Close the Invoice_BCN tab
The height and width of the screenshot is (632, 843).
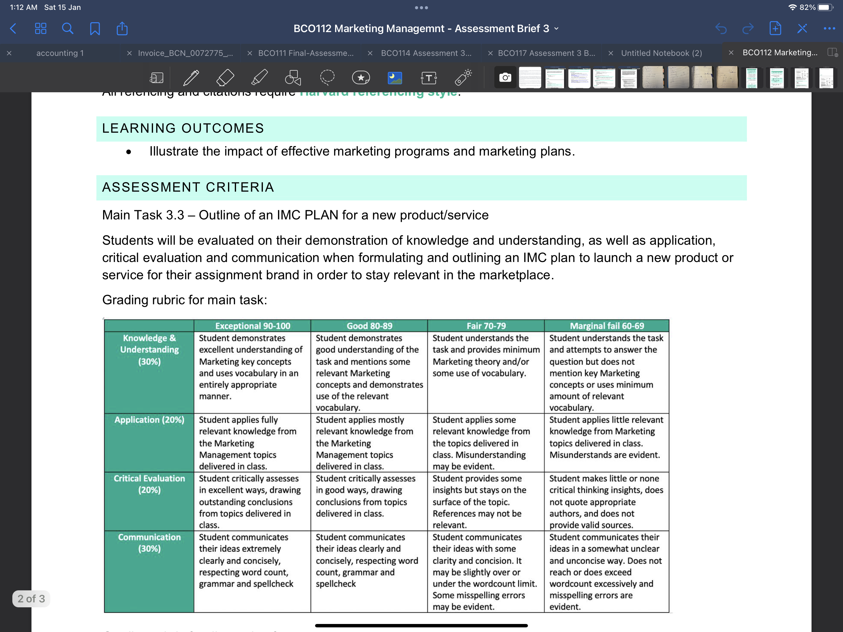130,53
